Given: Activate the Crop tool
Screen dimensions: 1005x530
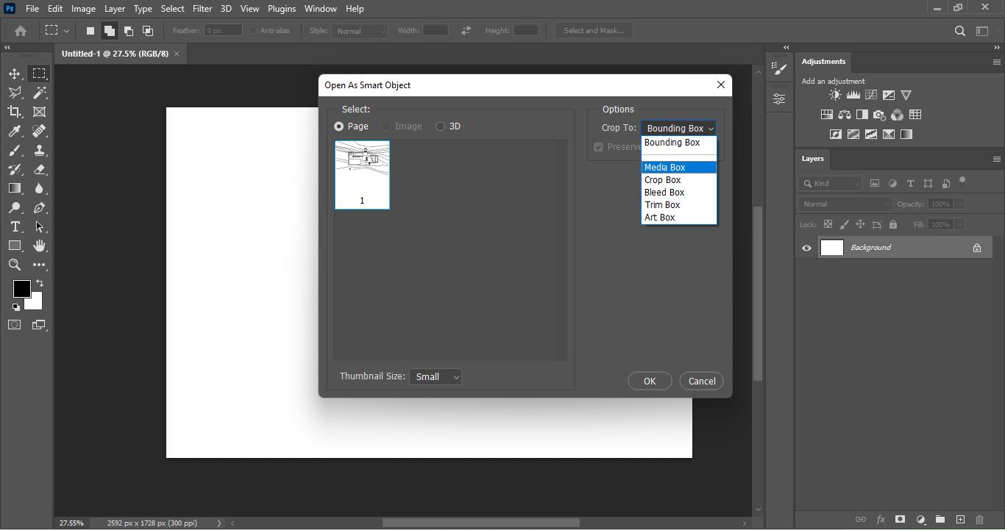Looking at the screenshot, I should [15, 112].
